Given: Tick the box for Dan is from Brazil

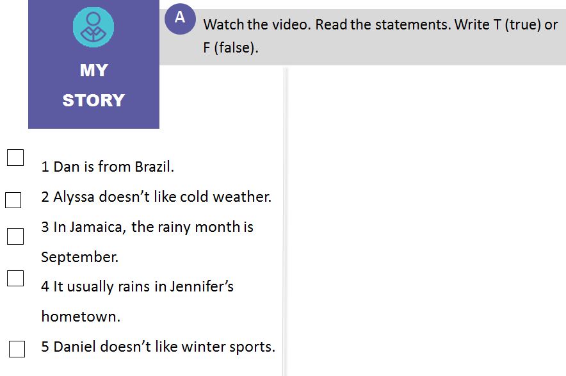Looking at the screenshot, I should (15, 158).
